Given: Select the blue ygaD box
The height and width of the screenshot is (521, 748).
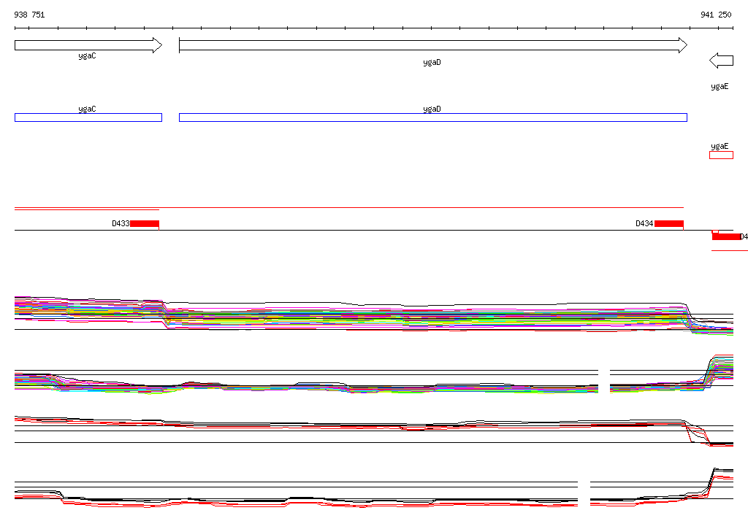Looking at the screenshot, I should 433,117.
